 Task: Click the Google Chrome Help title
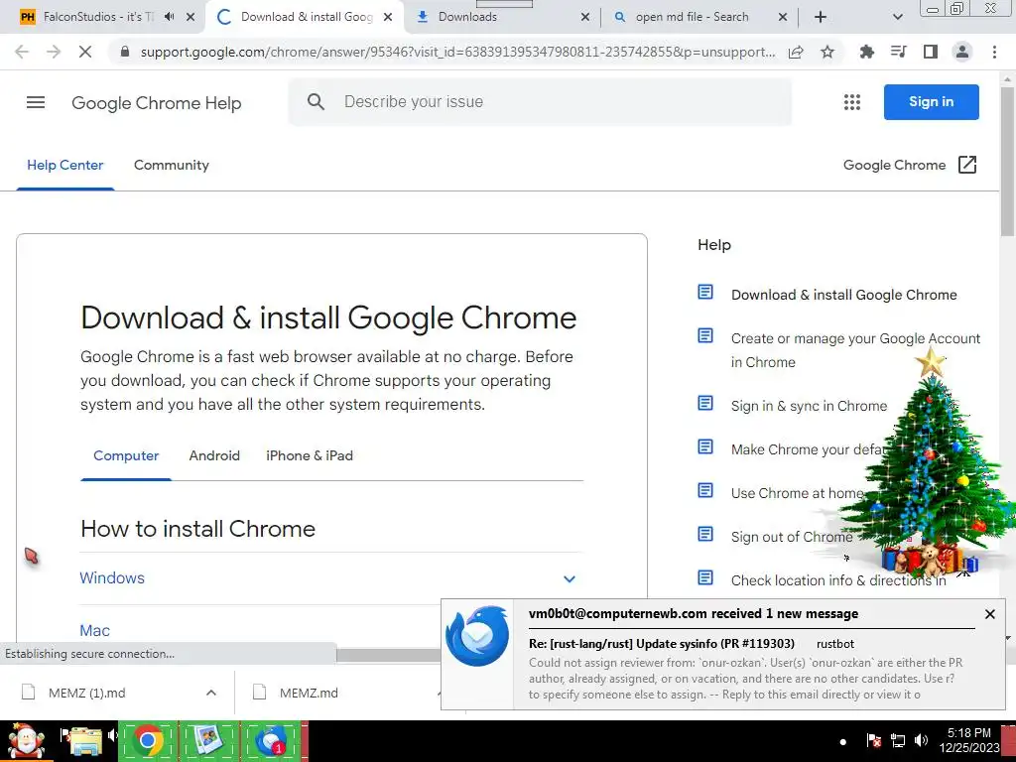pos(156,103)
